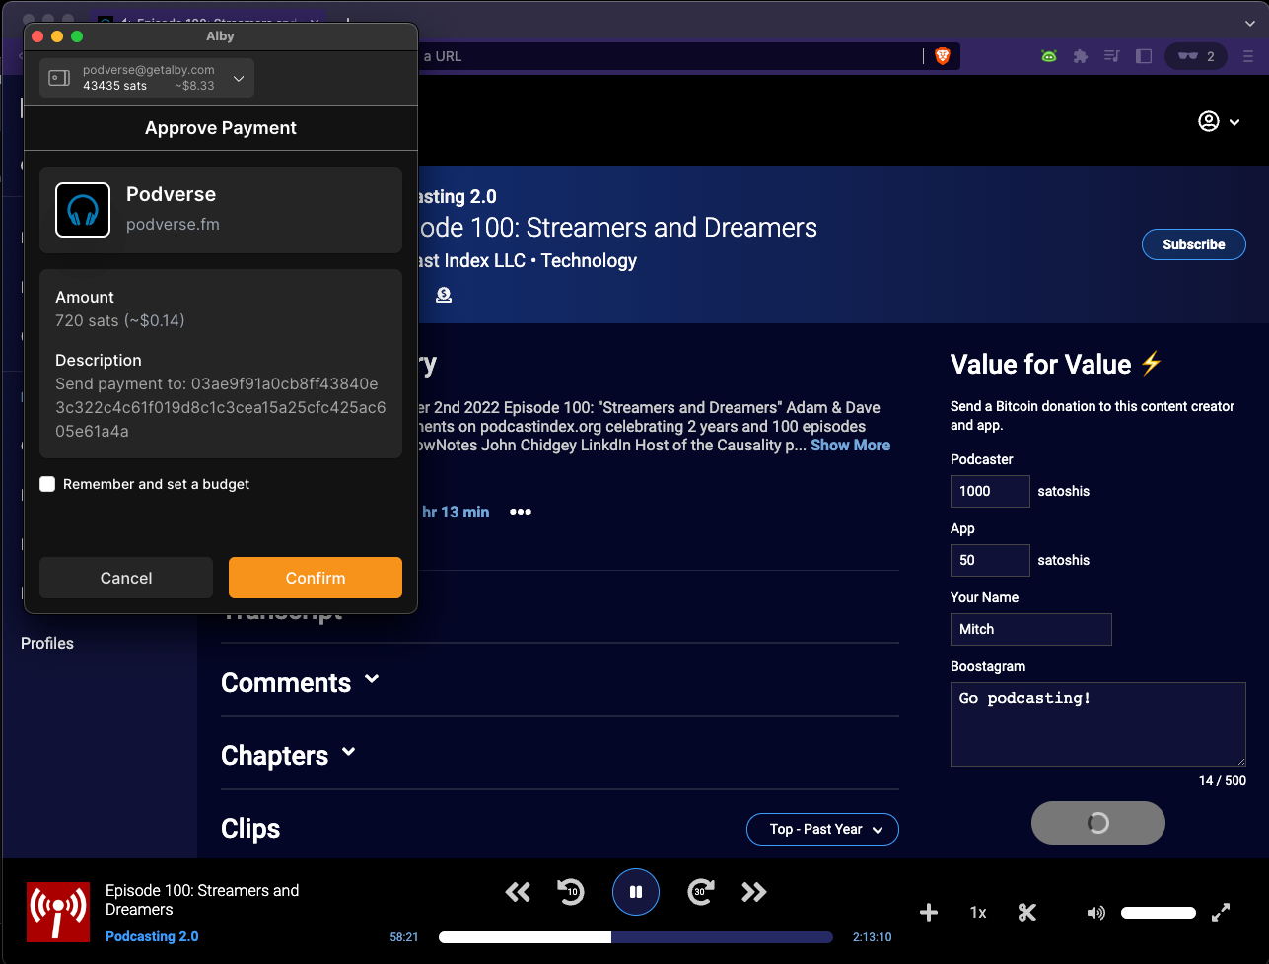The image size is (1269, 964).
Task: Skip to previous track in player
Action: tap(518, 892)
